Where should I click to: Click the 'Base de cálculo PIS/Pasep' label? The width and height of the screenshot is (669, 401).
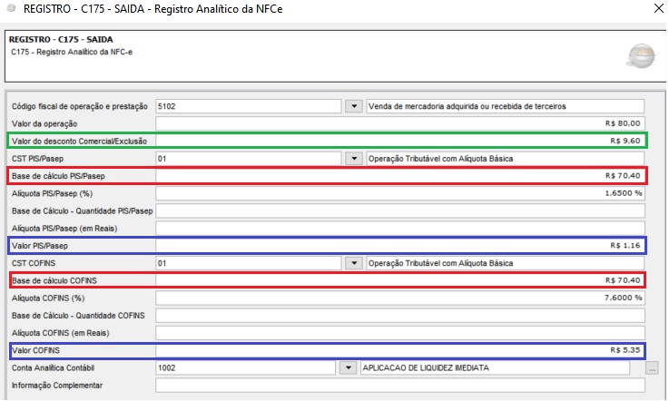click(58, 176)
